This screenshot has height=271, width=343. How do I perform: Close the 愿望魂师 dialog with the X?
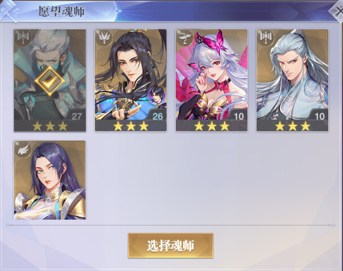pos(337,11)
